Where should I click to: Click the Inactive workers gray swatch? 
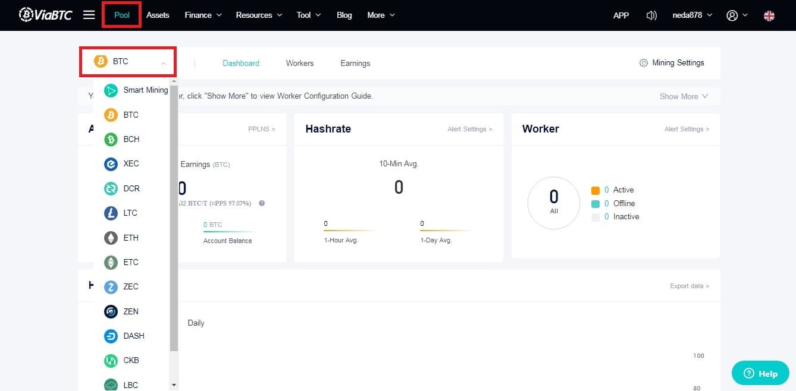[596, 217]
